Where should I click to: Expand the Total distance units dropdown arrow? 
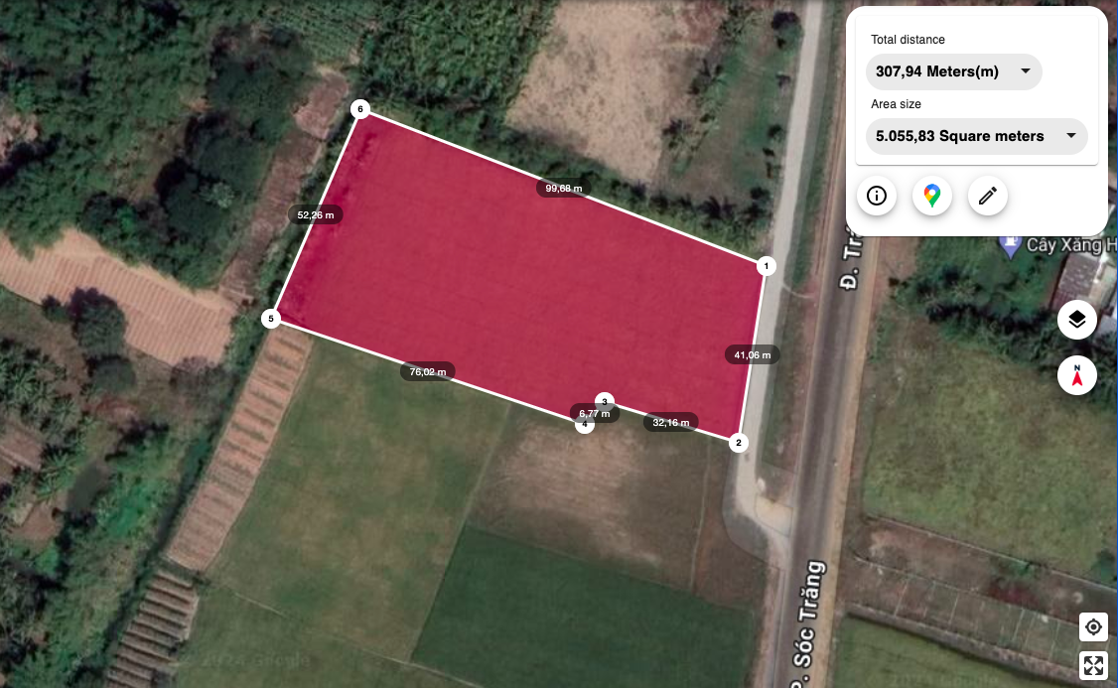[x=1026, y=71]
